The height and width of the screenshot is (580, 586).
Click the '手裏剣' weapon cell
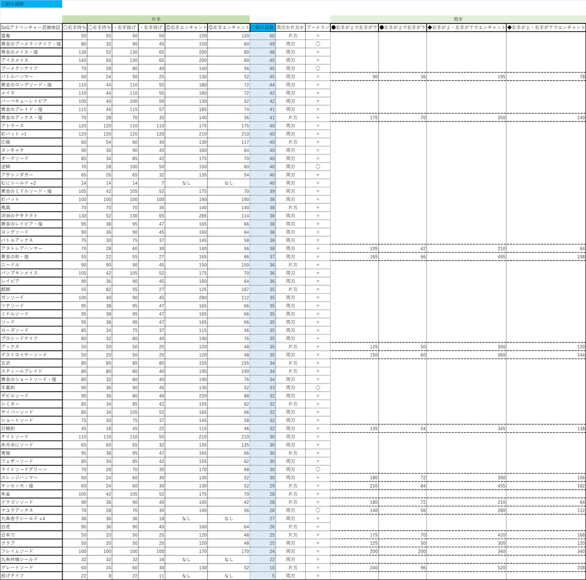(x=31, y=387)
